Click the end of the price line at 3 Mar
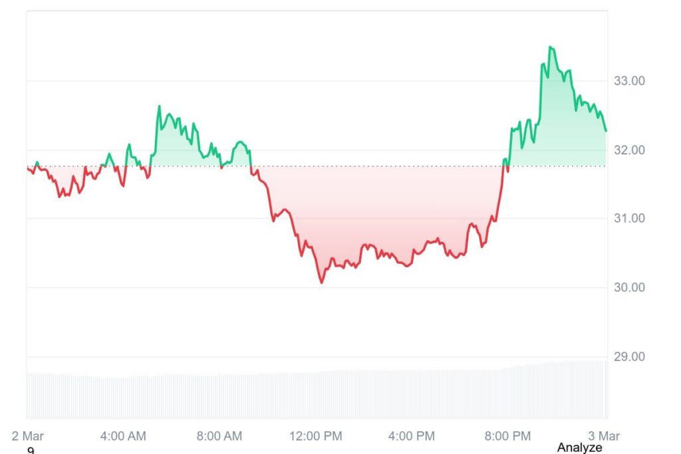The height and width of the screenshot is (454, 681). 605,131
